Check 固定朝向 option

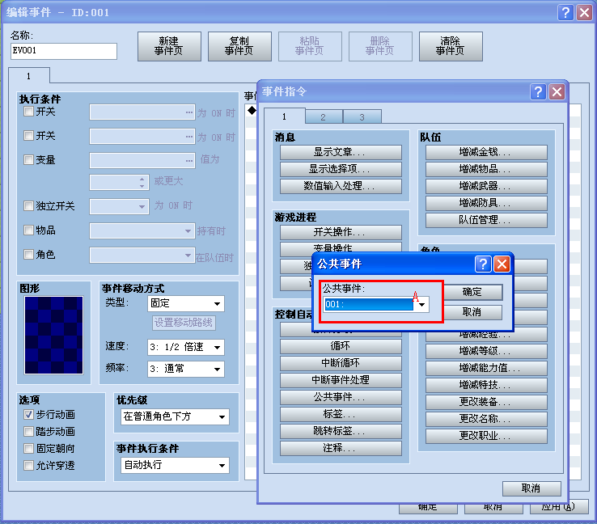[x=28, y=448]
